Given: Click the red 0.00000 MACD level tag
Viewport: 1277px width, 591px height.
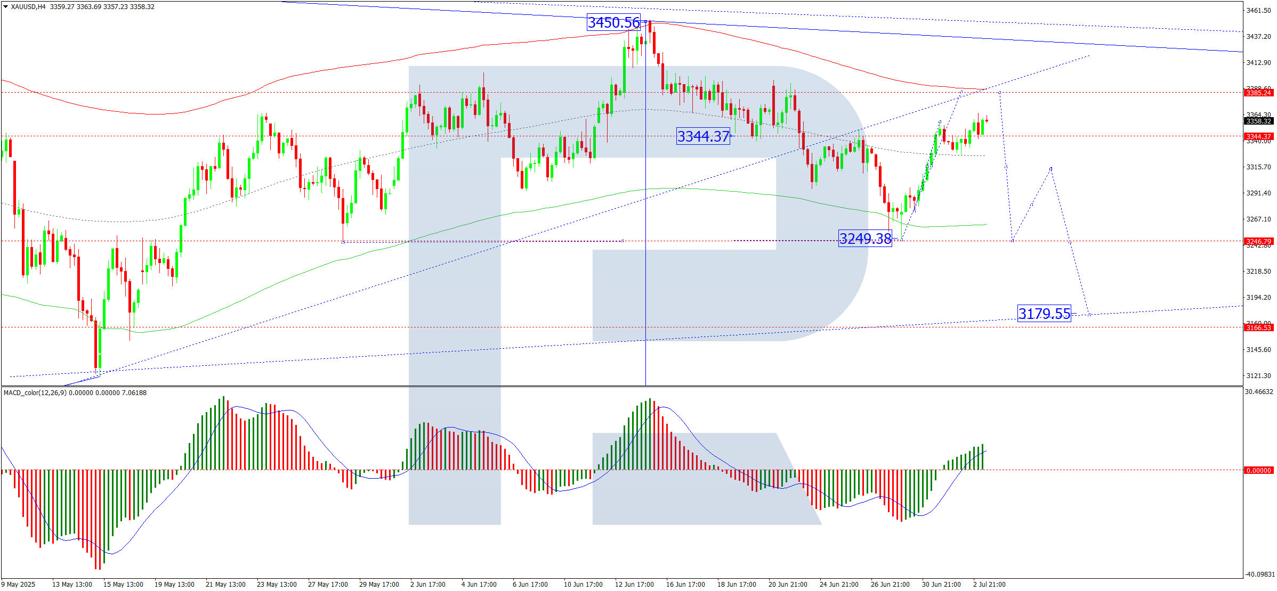Looking at the screenshot, I should click(1258, 471).
